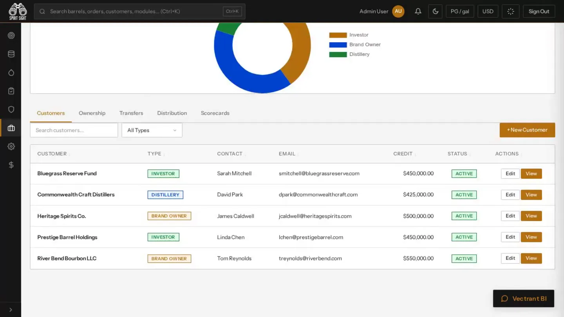Screen dimensions: 564x317
Task: Switch to the Distribution tab
Action: coord(172,113)
